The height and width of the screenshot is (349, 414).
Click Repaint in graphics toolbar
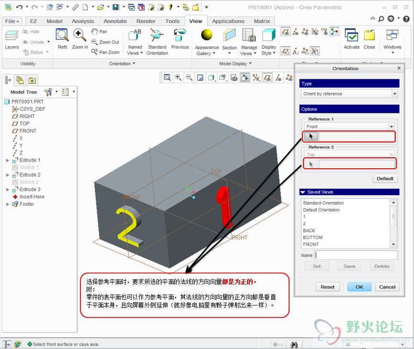[x=201, y=77]
